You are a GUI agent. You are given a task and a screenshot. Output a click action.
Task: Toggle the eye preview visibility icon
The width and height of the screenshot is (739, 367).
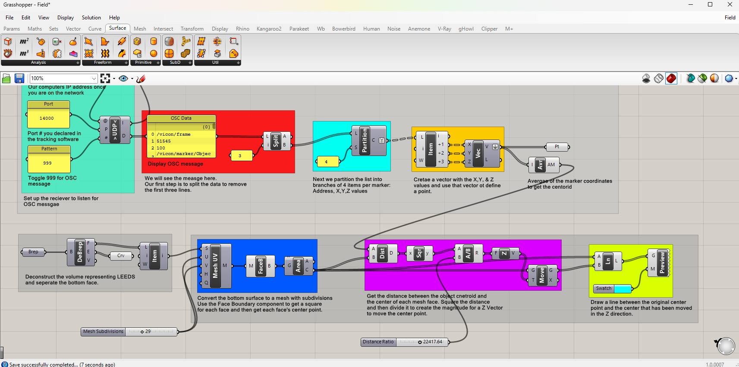point(123,78)
